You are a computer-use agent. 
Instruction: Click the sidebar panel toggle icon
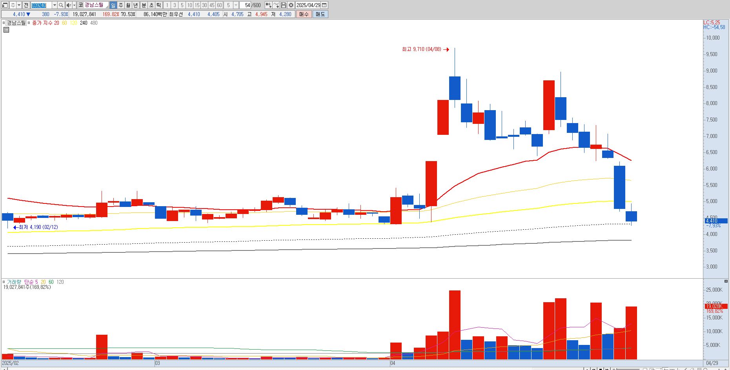[x=5, y=5]
